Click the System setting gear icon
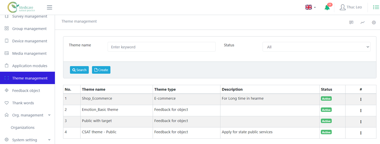The image size is (380, 144). tap(7, 140)
